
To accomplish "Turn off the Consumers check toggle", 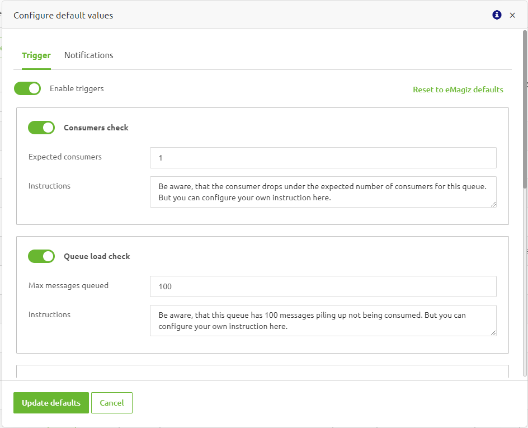I will 41,128.
